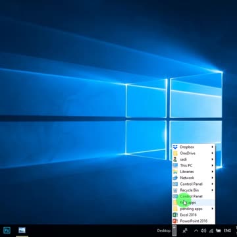
Task: Expand the Recycle Bin submenu arrow
Action: (213, 190)
